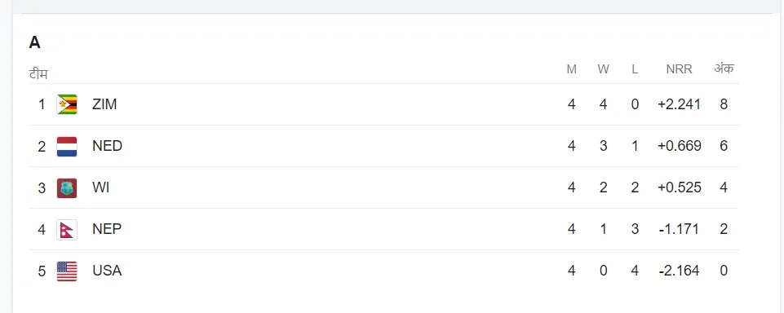Click the USA flag icon
Screen dimensions: 784x313
[x=67, y=271]
